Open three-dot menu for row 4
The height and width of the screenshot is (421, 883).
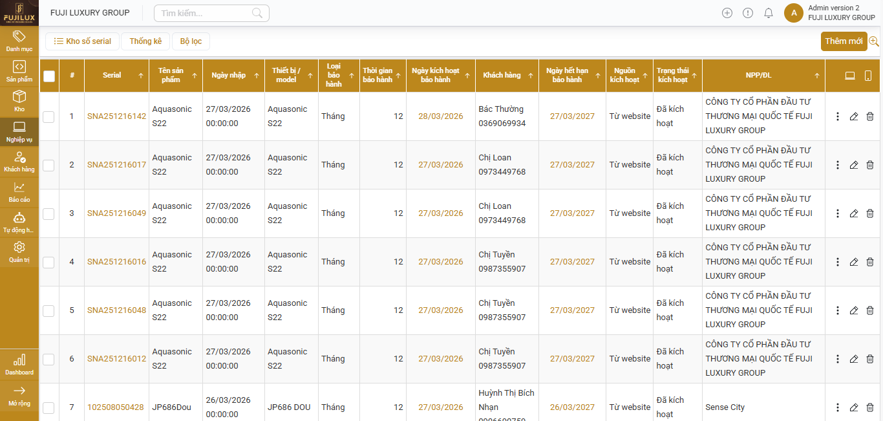838,262
